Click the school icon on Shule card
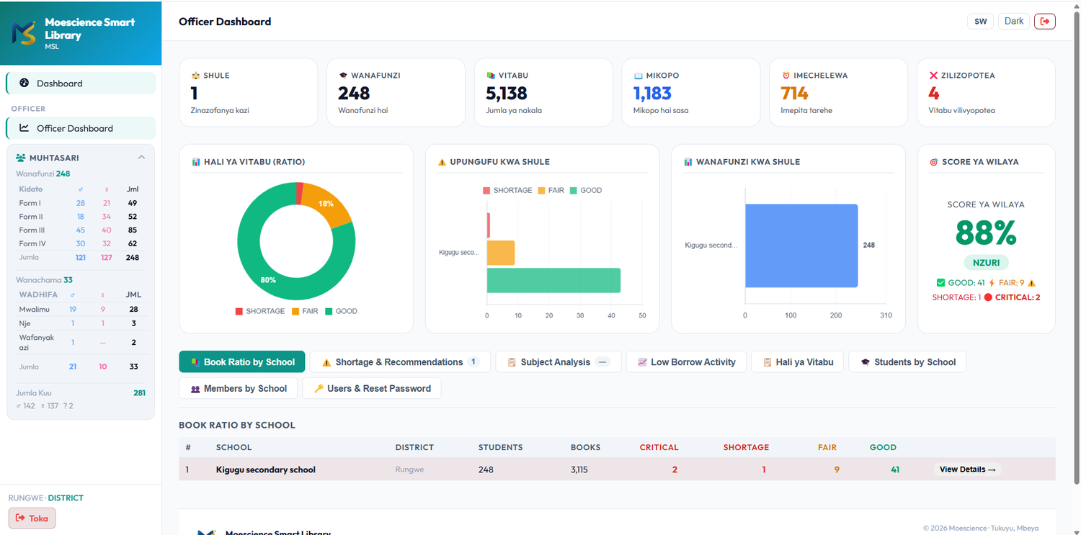 pos(195,76)
